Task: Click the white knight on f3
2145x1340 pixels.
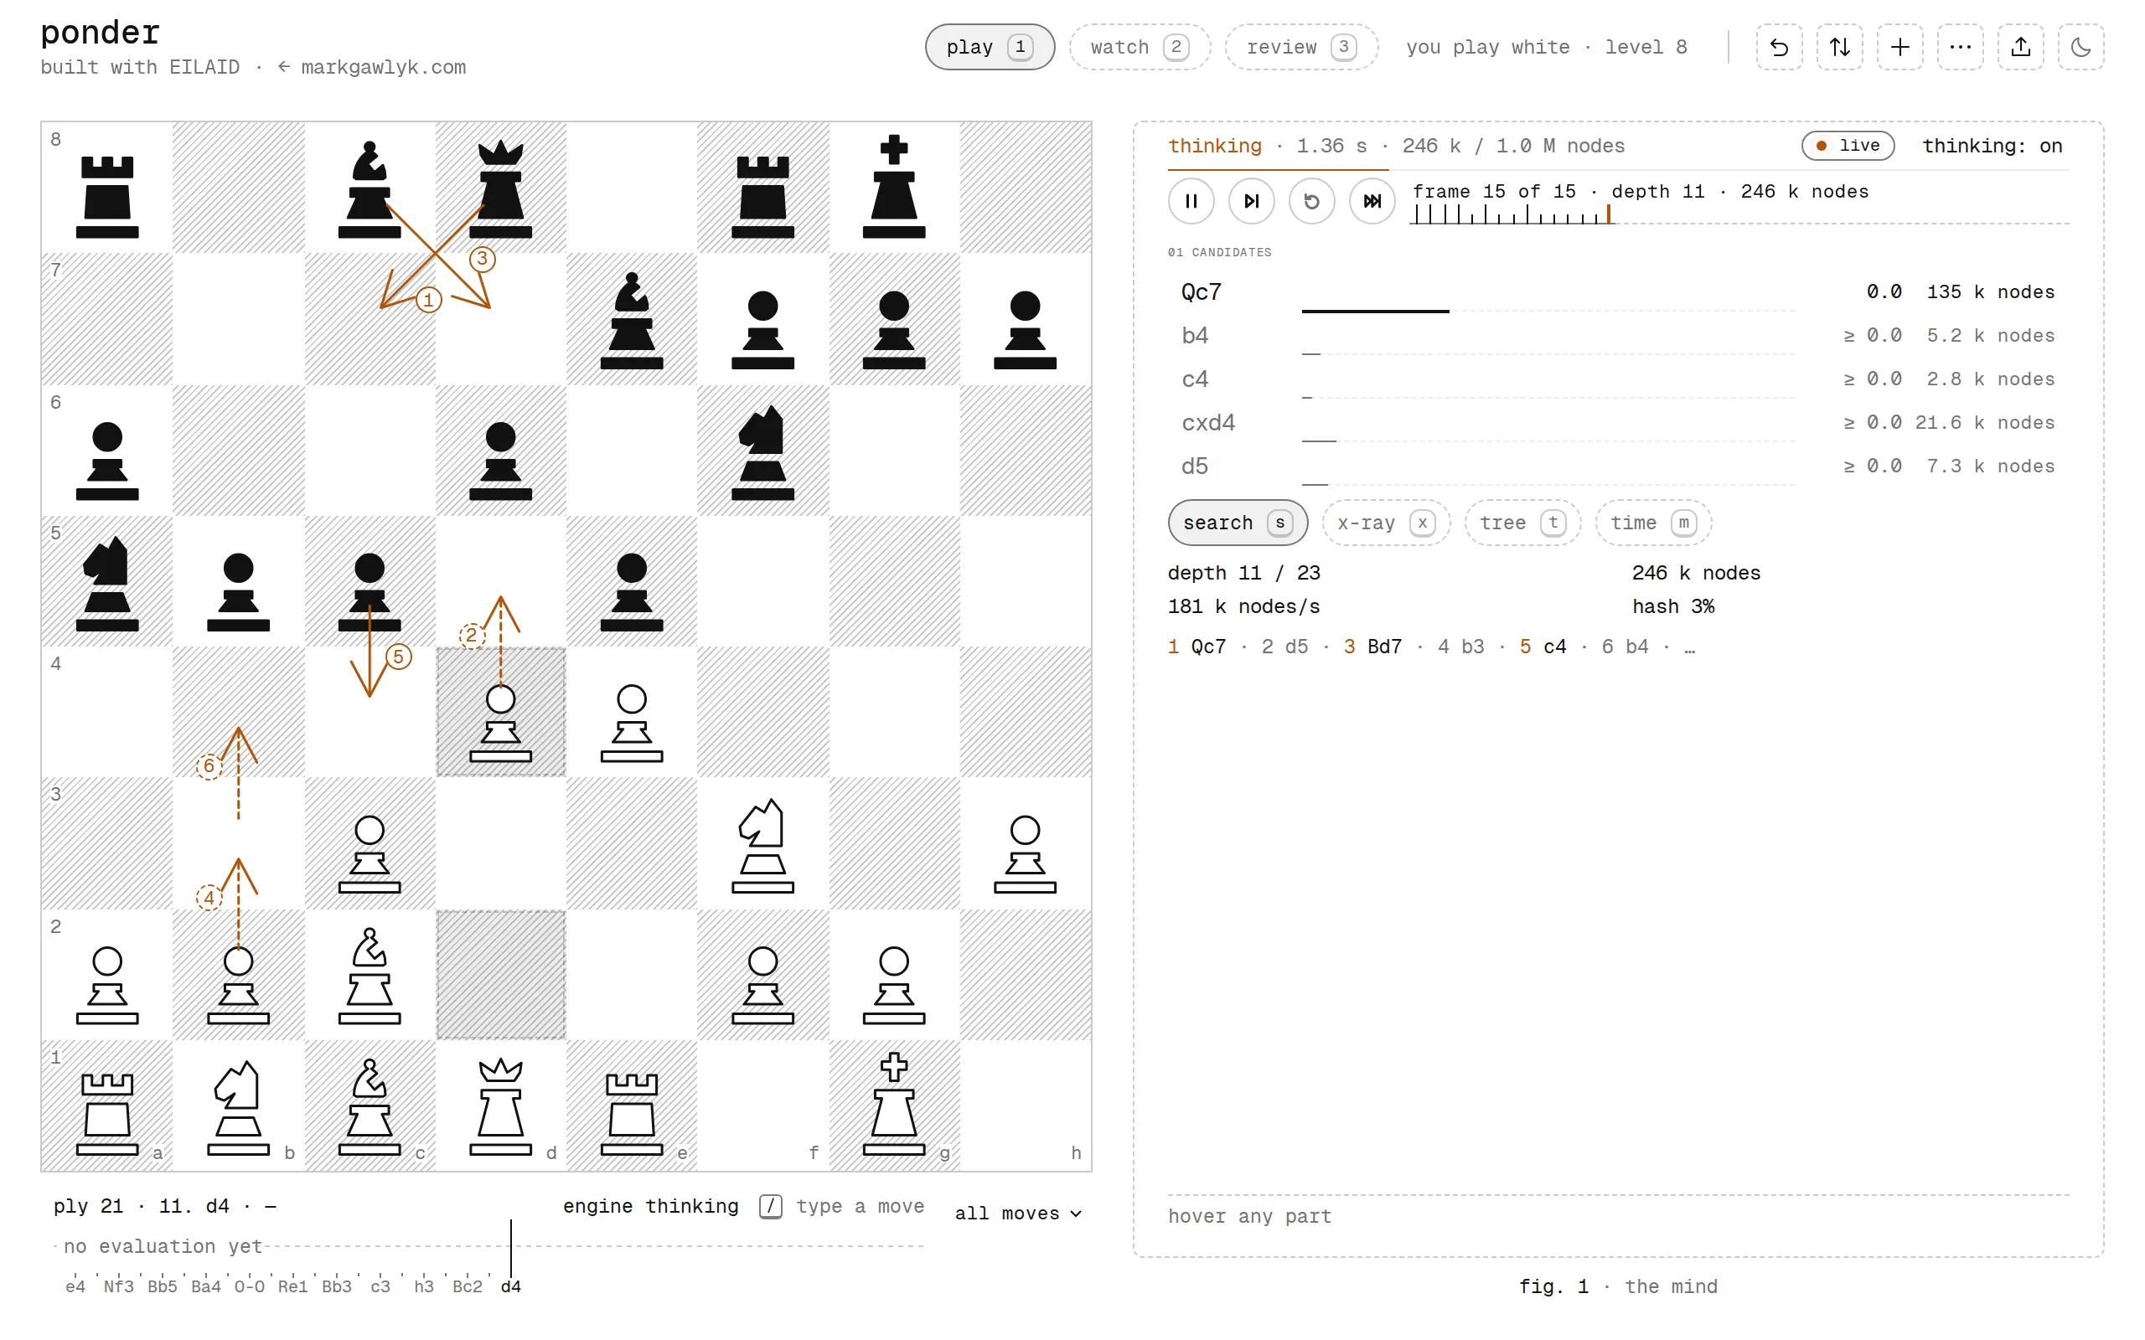Action: [x=763, y=844]
